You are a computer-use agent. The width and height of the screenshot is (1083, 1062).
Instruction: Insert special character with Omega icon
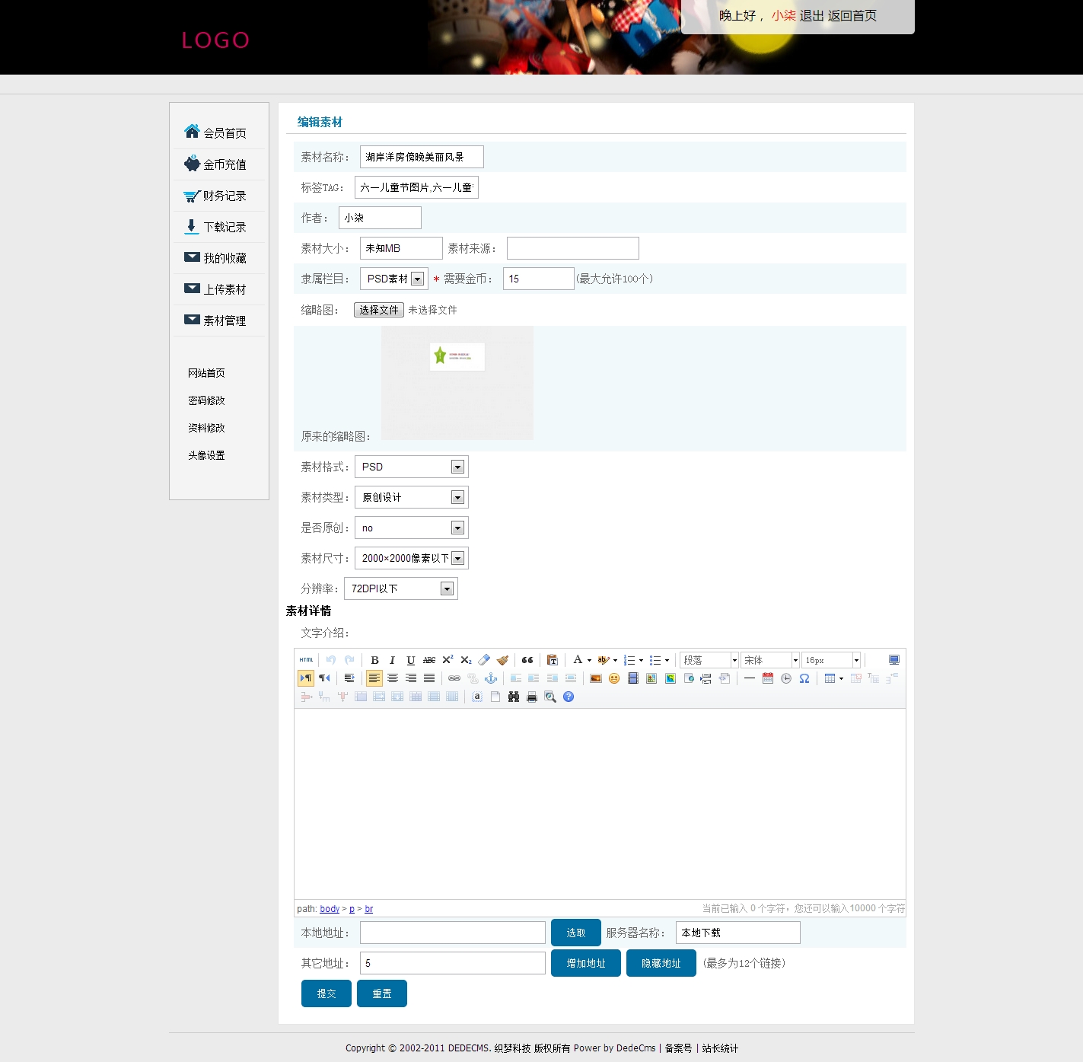point(804,678)
